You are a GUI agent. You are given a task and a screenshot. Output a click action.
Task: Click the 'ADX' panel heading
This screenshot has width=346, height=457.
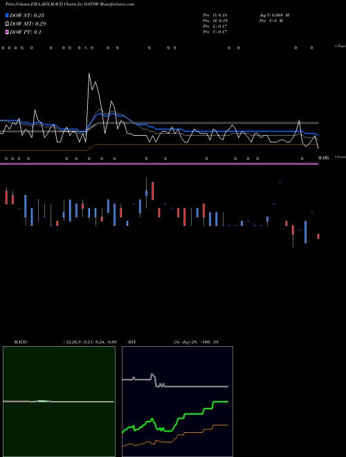[x=131, y=342]
